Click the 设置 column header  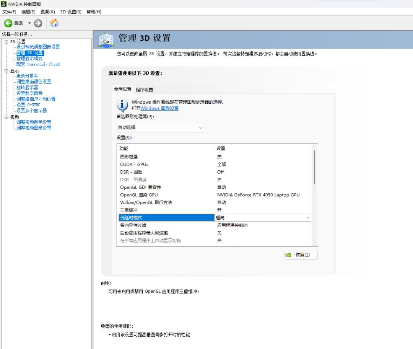(263, 148)
